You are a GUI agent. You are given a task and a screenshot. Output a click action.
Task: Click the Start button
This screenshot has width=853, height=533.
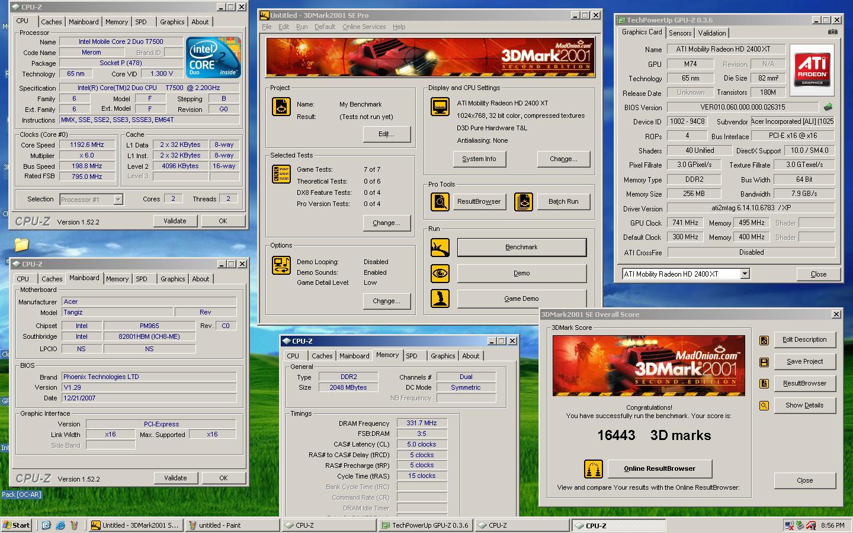tap(17, 525)
